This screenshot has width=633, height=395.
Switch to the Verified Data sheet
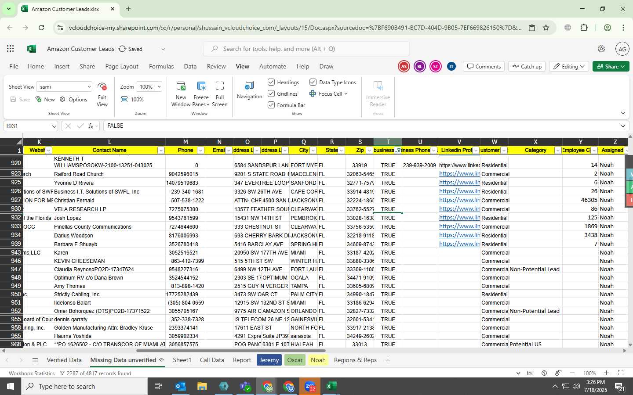(64, 360)
